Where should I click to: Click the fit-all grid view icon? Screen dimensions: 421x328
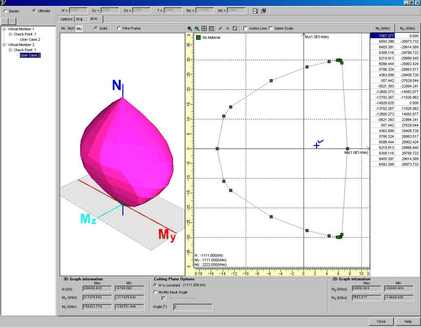coord(204,28)
